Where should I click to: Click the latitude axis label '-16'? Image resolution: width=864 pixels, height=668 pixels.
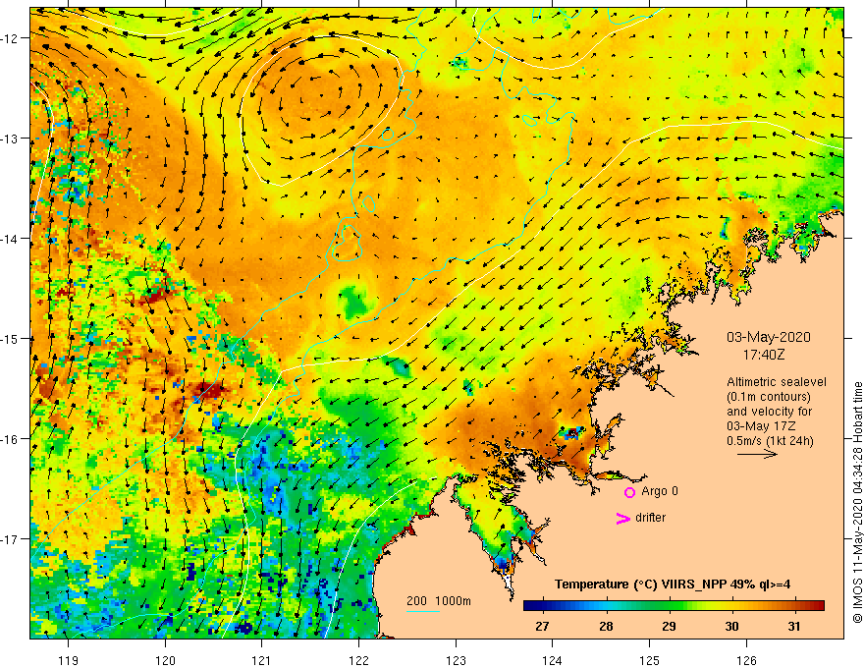pyautogui.click(x=12, y=439)
